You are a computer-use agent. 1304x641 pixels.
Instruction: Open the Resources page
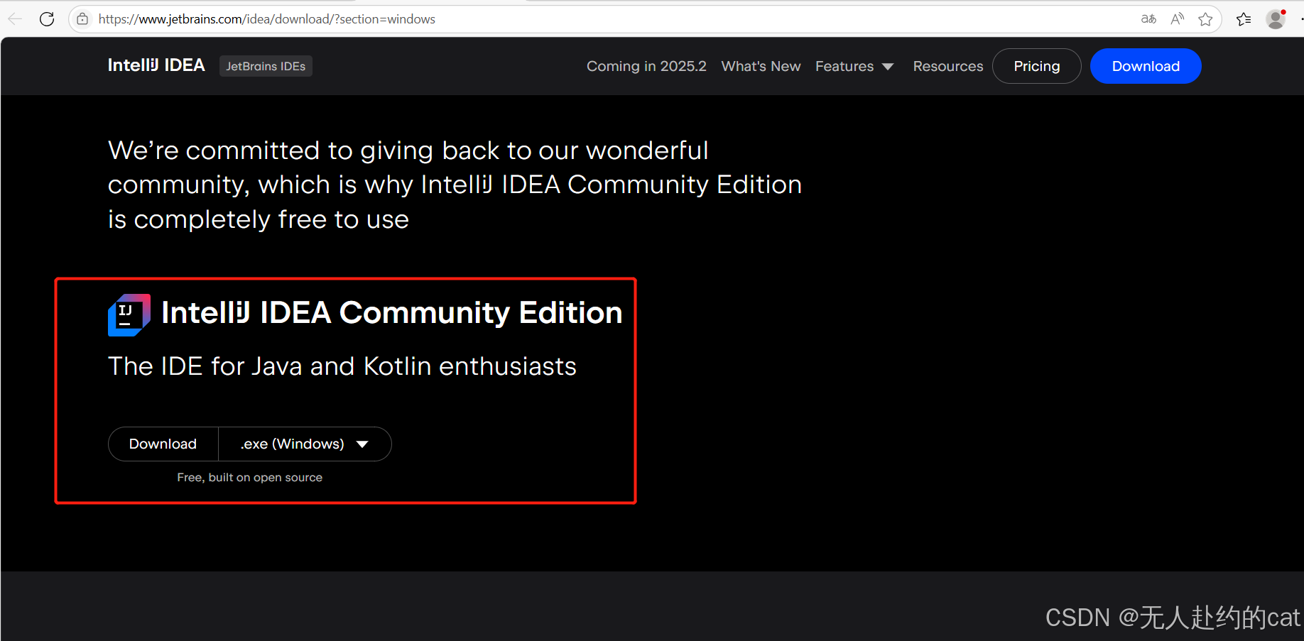point(948,66)
